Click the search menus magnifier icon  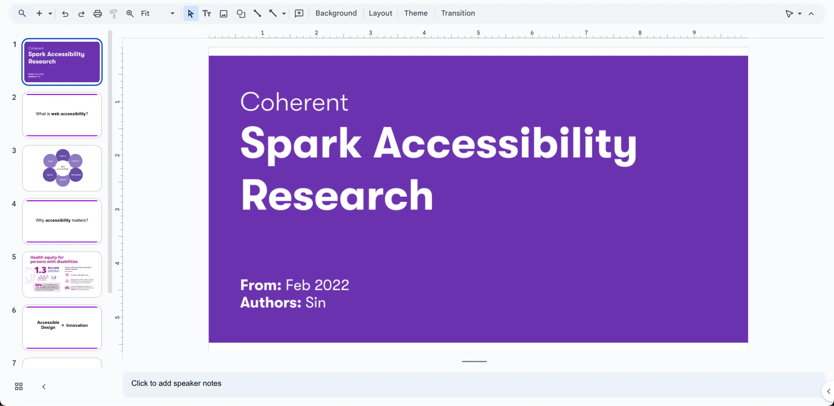(22, 14)
